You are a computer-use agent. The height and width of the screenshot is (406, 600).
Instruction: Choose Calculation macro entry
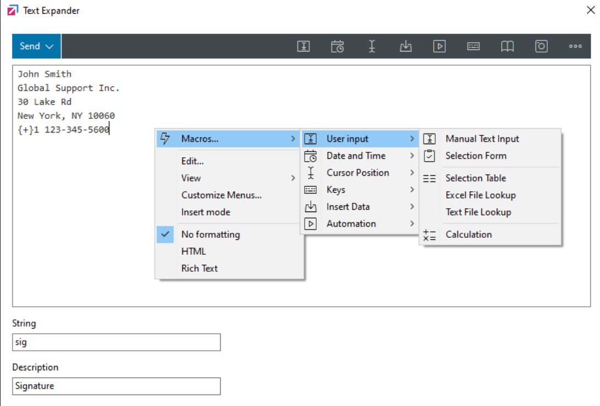468,235
